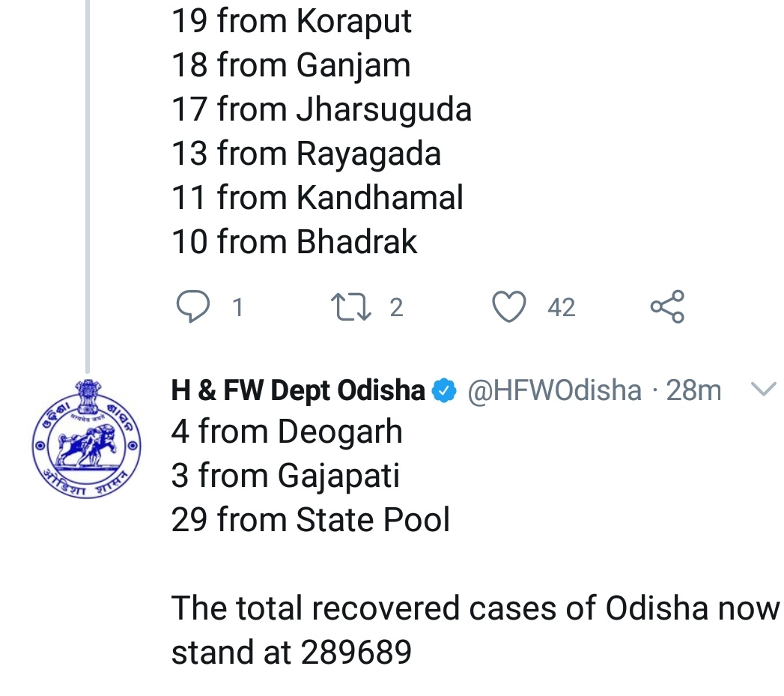784x696 pixels.
Task: Click the like count of 42
Action: 562,308
